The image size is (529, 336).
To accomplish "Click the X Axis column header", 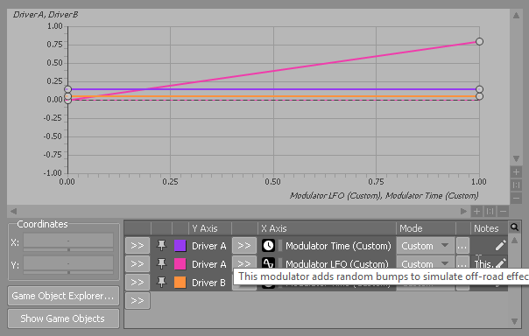I will coord(327,228).
